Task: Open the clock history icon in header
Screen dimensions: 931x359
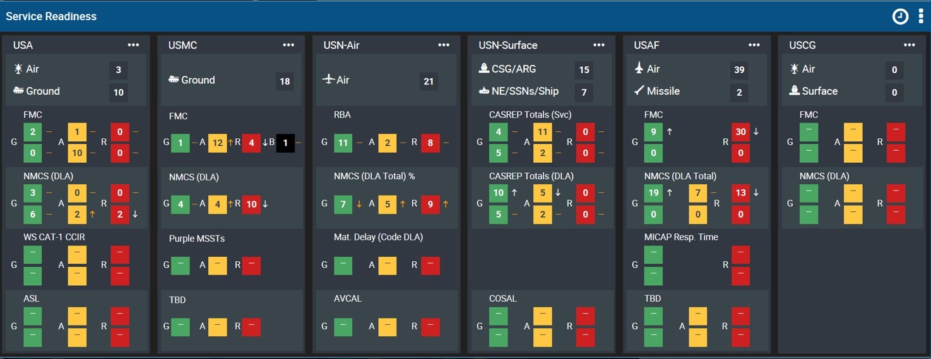Action: (900, 17)
